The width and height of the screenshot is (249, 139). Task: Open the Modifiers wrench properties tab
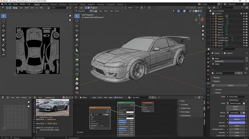pos(208,83)
